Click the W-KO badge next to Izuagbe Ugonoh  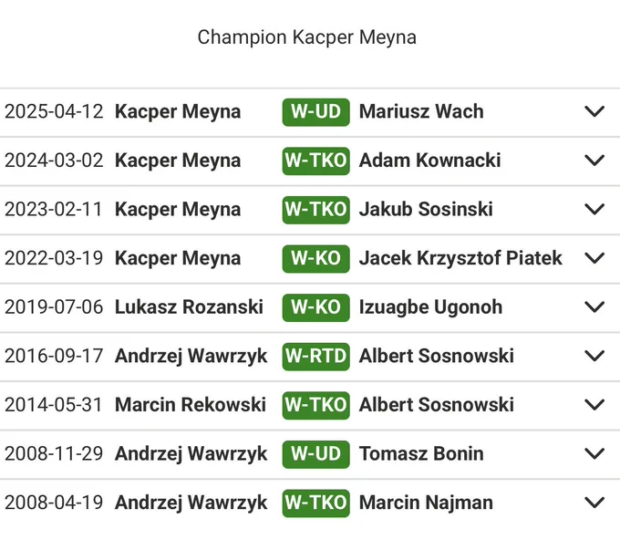point(316,307)
